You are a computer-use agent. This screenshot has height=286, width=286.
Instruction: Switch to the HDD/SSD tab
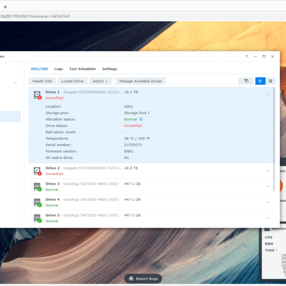pyautogui.click(x=39, y=69)
